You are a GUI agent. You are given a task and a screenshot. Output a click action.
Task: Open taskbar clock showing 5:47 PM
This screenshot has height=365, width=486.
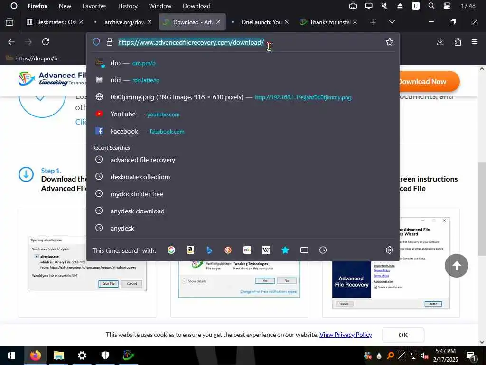(x=445, y=355)
